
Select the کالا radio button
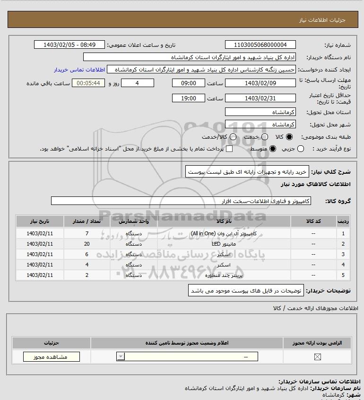289,137
